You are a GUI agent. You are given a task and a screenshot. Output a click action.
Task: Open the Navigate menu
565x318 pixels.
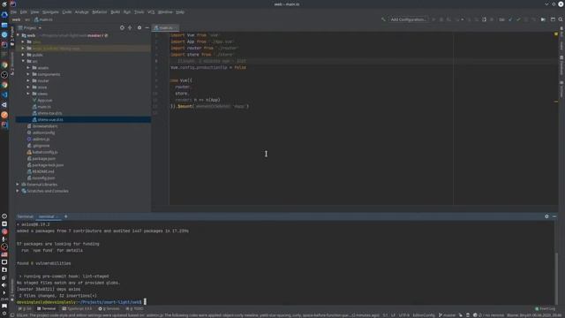click(x=50, y=11)
